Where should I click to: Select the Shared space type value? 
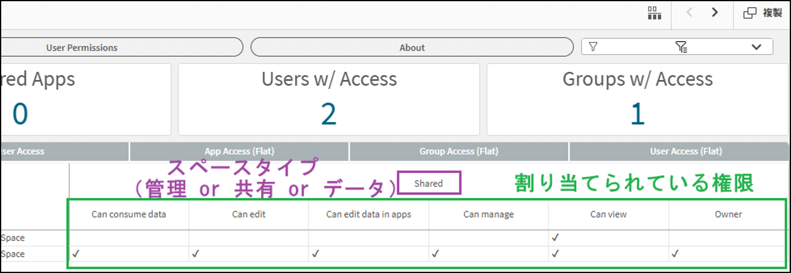click(429, 183)
